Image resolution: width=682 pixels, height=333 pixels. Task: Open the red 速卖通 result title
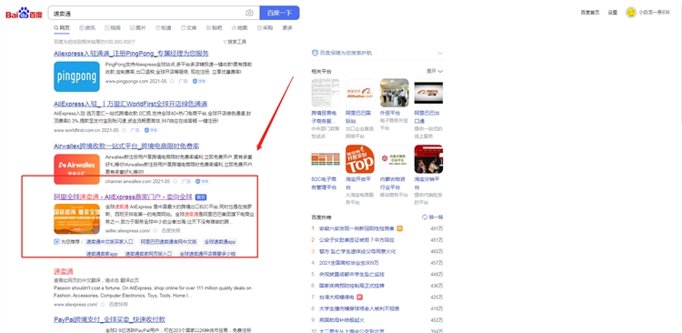click(64, 271)
